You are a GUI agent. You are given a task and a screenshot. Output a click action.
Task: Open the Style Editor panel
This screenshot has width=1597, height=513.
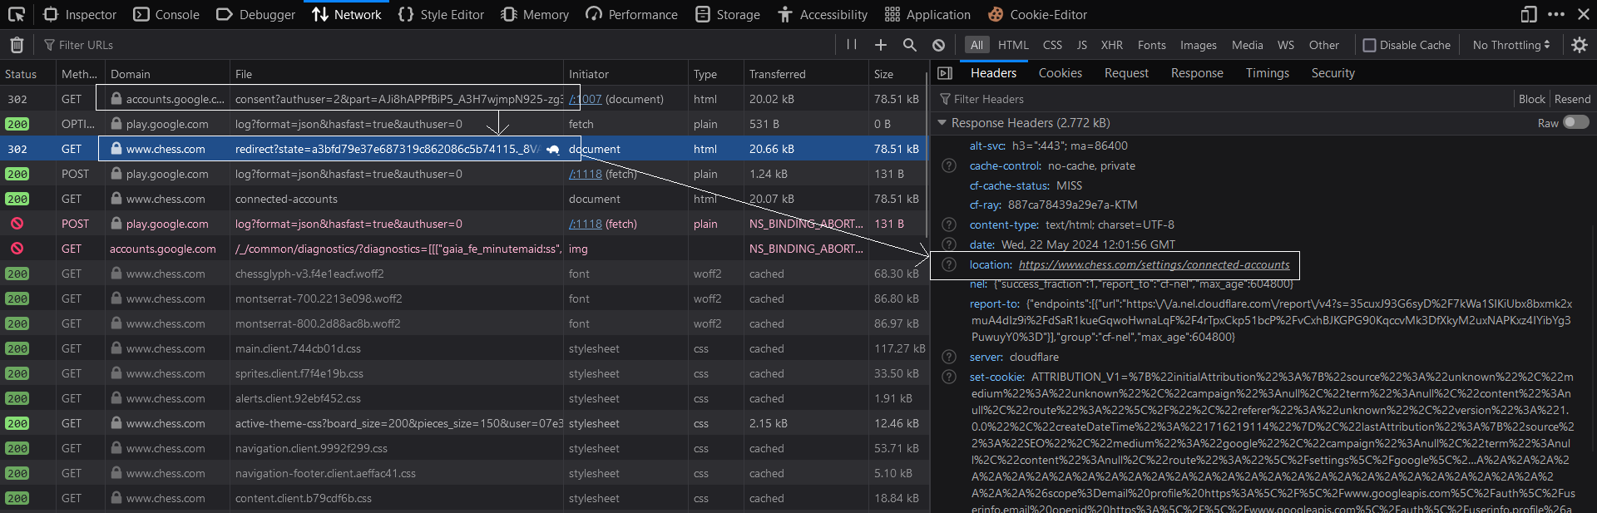[x=441, y=14]
